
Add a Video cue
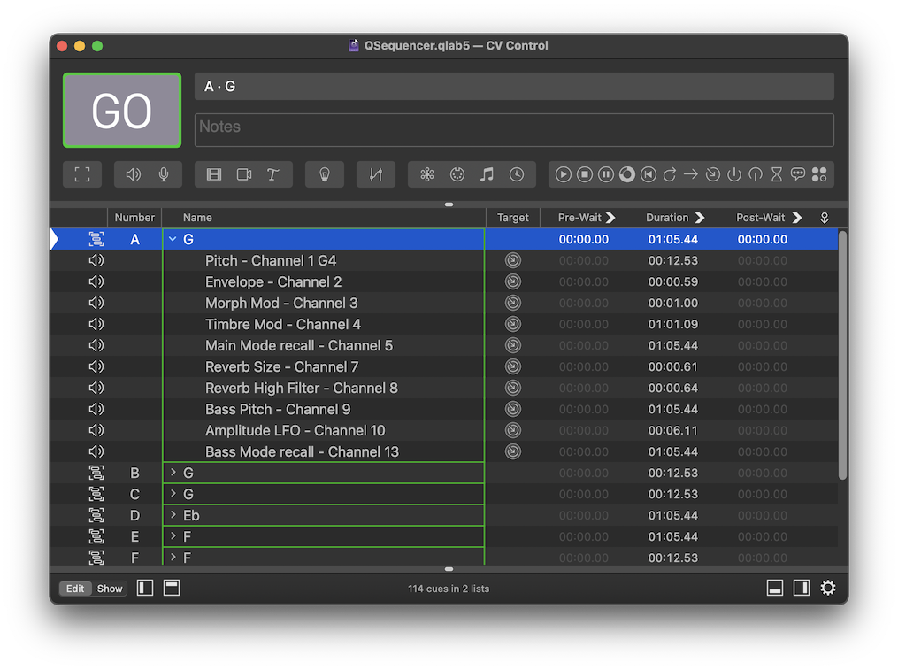213,173
